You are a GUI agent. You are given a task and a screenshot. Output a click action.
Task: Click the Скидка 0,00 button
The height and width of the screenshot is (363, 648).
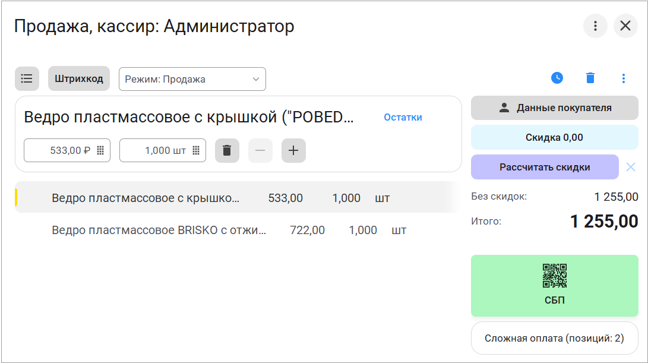point(555,137)
